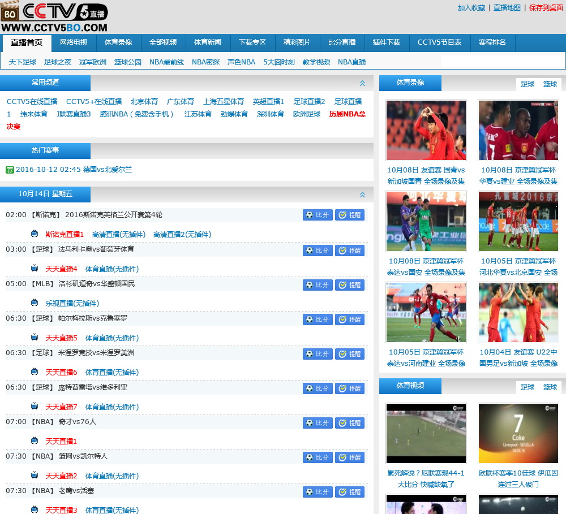Open the CCTV5节目表 menu item
566x514 pixels.
tap(440, 42)
